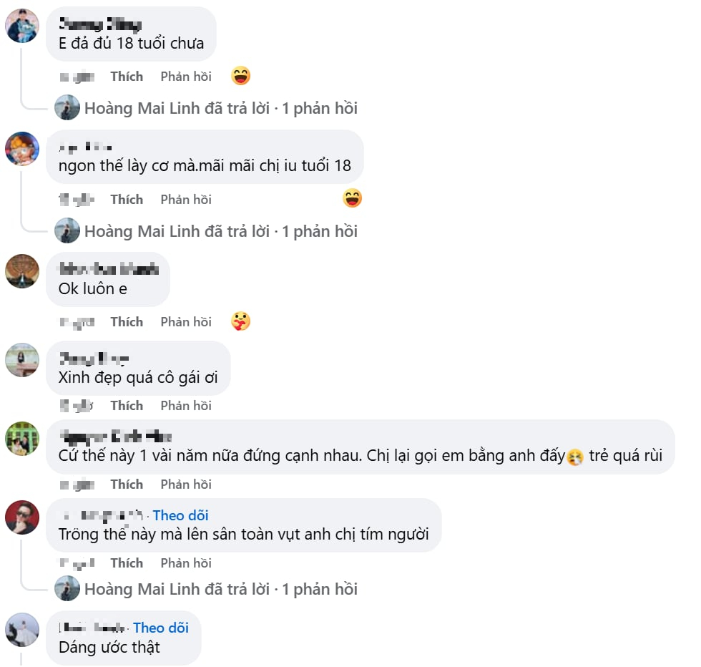Viewport: 701px width, 667px height.
Task: Click laughing reaction on "E đả đủ 18 tuổi chưa"
Action: 241,76
